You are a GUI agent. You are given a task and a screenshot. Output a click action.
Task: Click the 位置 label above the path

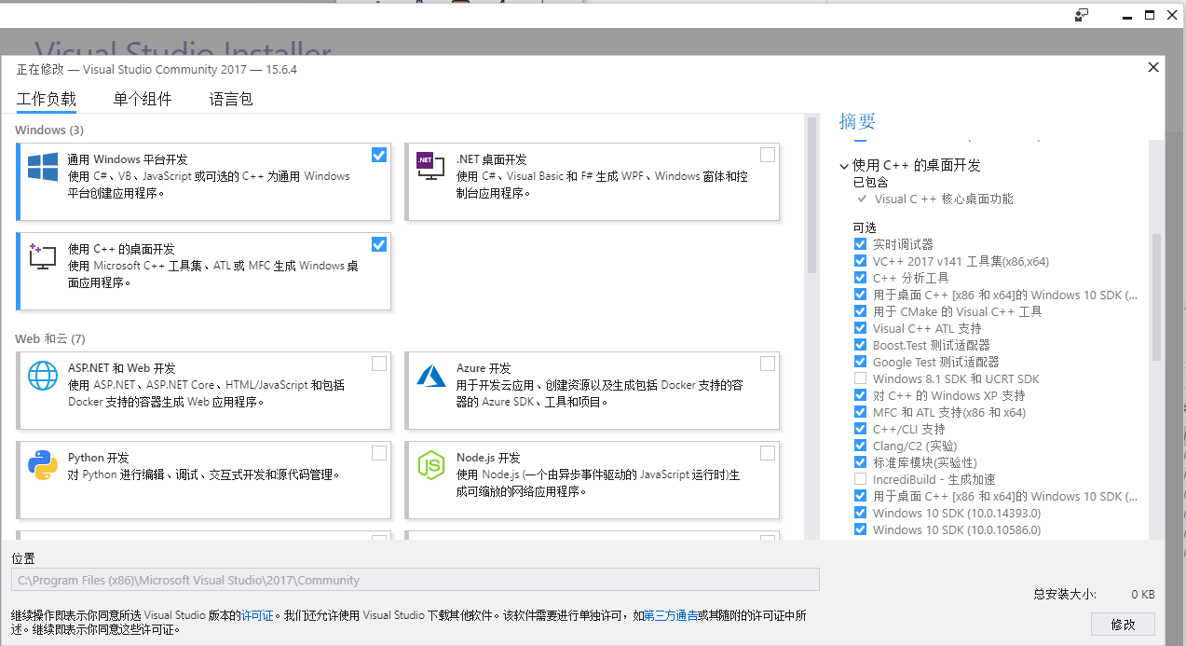pos(23,558)
